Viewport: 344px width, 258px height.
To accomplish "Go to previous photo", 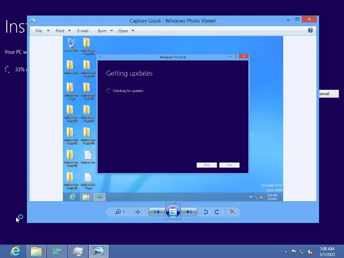I will tap(157, 212).
